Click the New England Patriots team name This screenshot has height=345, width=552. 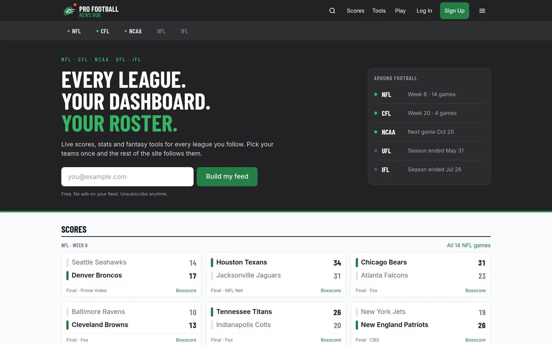pos(394,325)
